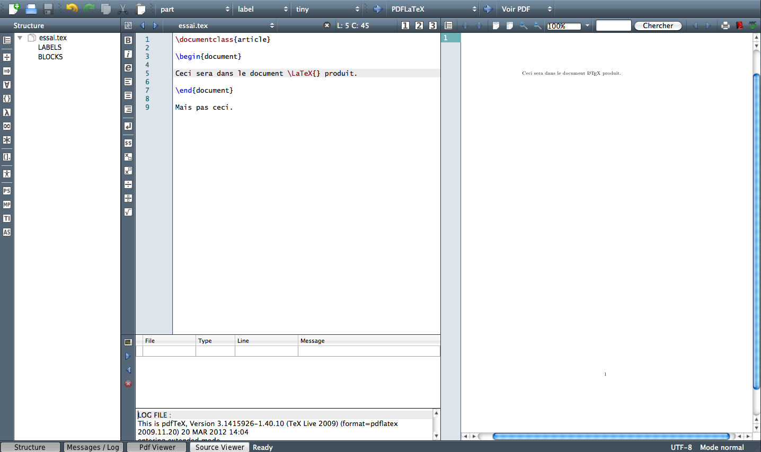The width and height of the screenshot is (761, 452).
Task: Align text right in the editor toolbar
Action: pyautogui.click(x=128, y=109)
